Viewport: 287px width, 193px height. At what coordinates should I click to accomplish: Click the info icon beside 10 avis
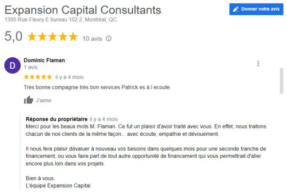click(x=109, y=39)
